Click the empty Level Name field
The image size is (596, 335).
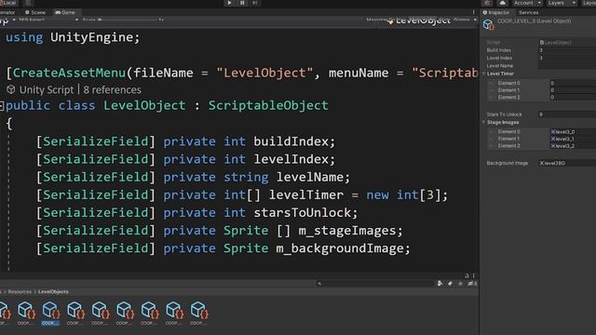pyautogui.click(x=568, y=66)
